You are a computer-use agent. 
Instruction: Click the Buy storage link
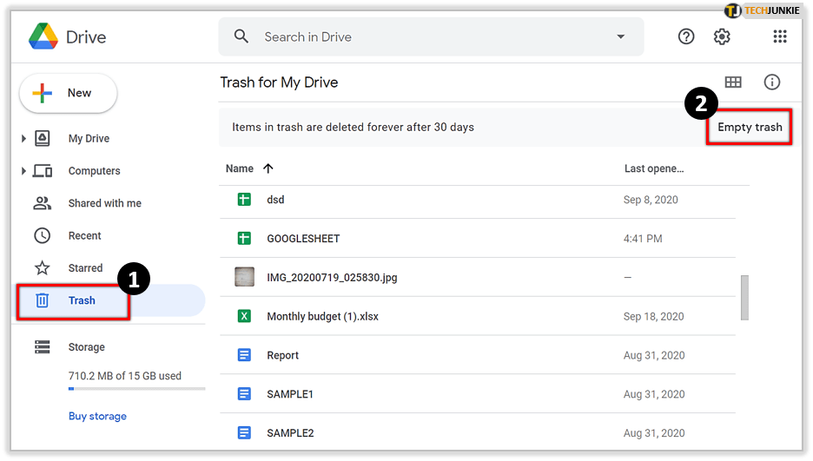click(97, 416)
